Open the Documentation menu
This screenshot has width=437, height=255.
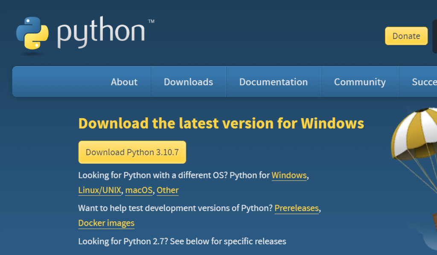point(274,82)
